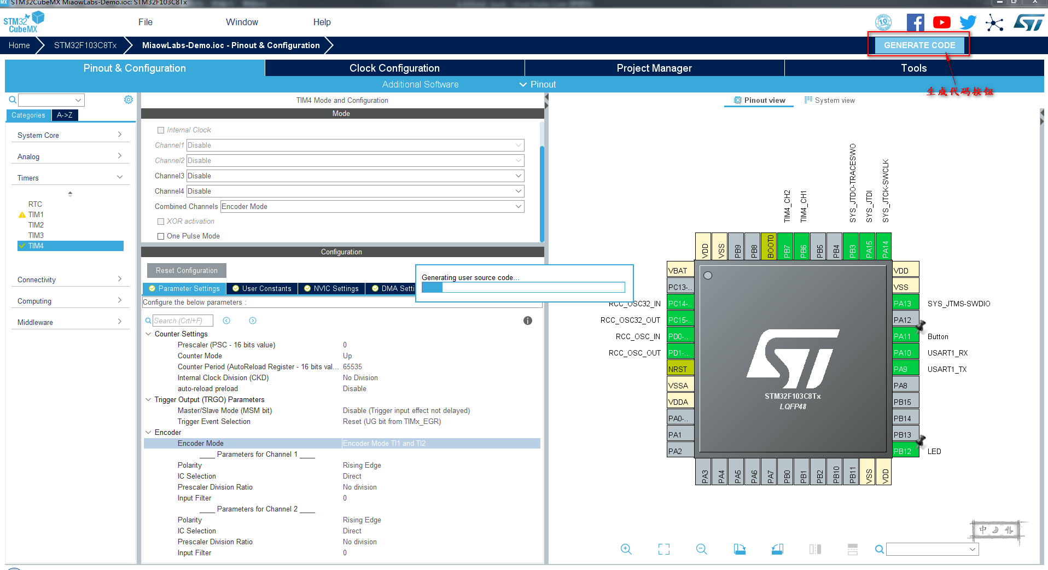The height and width of the screenshot is (570, 1048).
Task: Select TIM3 in timers list
Action: point(36,235)
